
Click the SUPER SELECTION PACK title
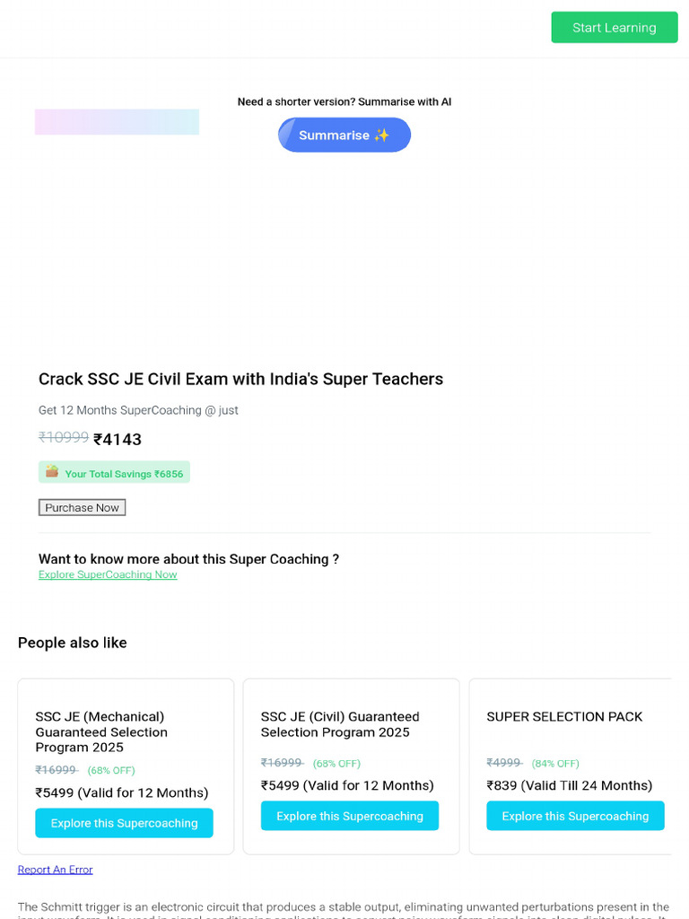(x=564, y=716)
